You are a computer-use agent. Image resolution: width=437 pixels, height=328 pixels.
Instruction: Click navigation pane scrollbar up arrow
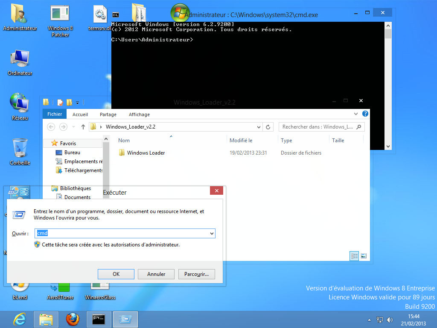pyautogui.click(x=106, y=139)
